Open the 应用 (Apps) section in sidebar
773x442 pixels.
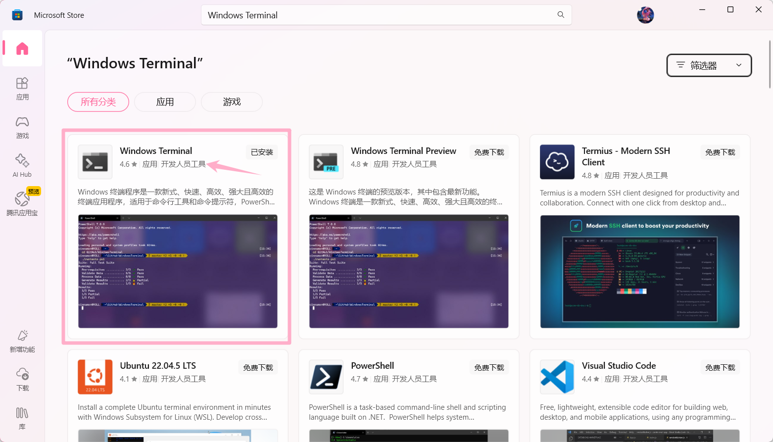pyautogui.click(x=22, y=89)
